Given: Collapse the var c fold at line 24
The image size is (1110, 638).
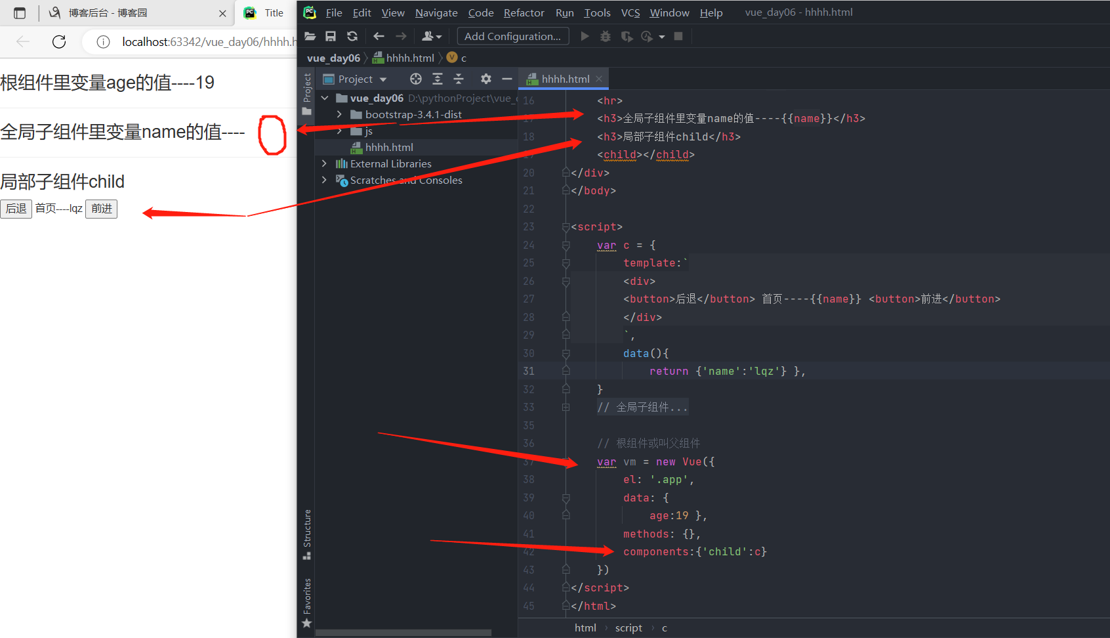Looking at the screenshot, I should (x=565, y=245).
